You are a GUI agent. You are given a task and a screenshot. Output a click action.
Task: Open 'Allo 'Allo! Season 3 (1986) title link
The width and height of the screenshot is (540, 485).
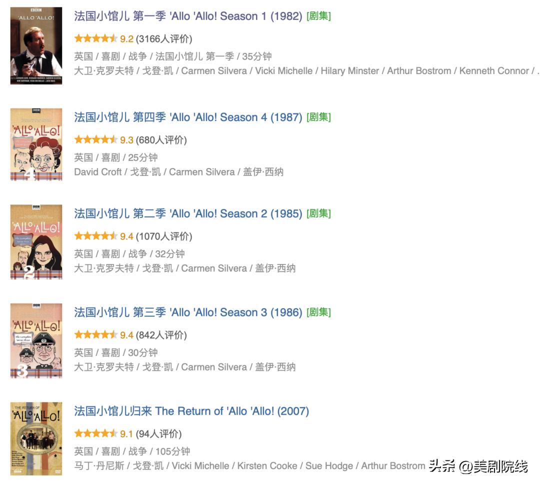click(188, 312)
